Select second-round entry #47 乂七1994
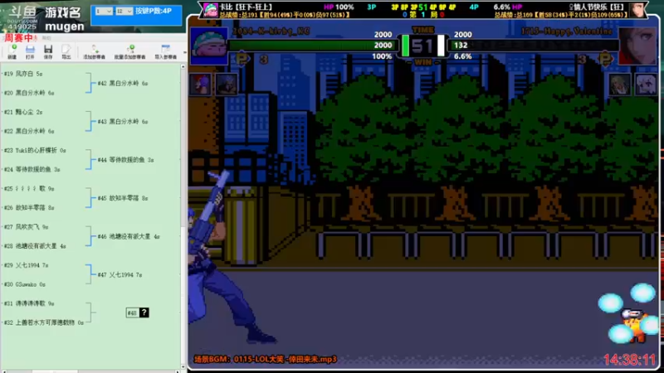 pos(120,275)
